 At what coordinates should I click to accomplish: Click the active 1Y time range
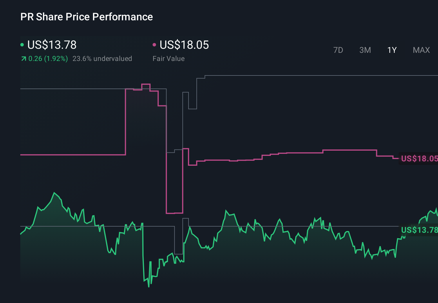point(392,50)
